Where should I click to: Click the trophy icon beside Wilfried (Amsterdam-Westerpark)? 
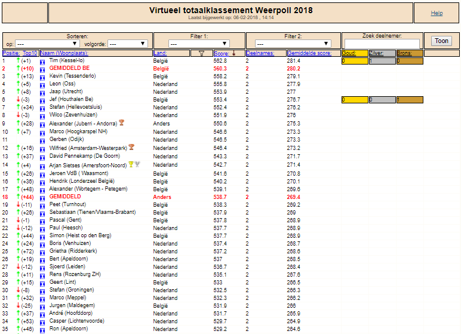[131, 147]
